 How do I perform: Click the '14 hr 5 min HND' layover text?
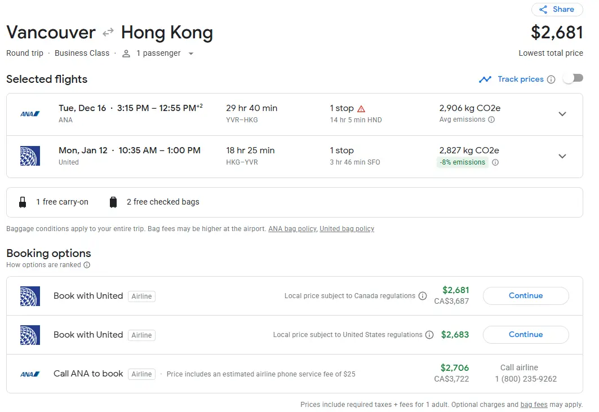coord(356,120)
